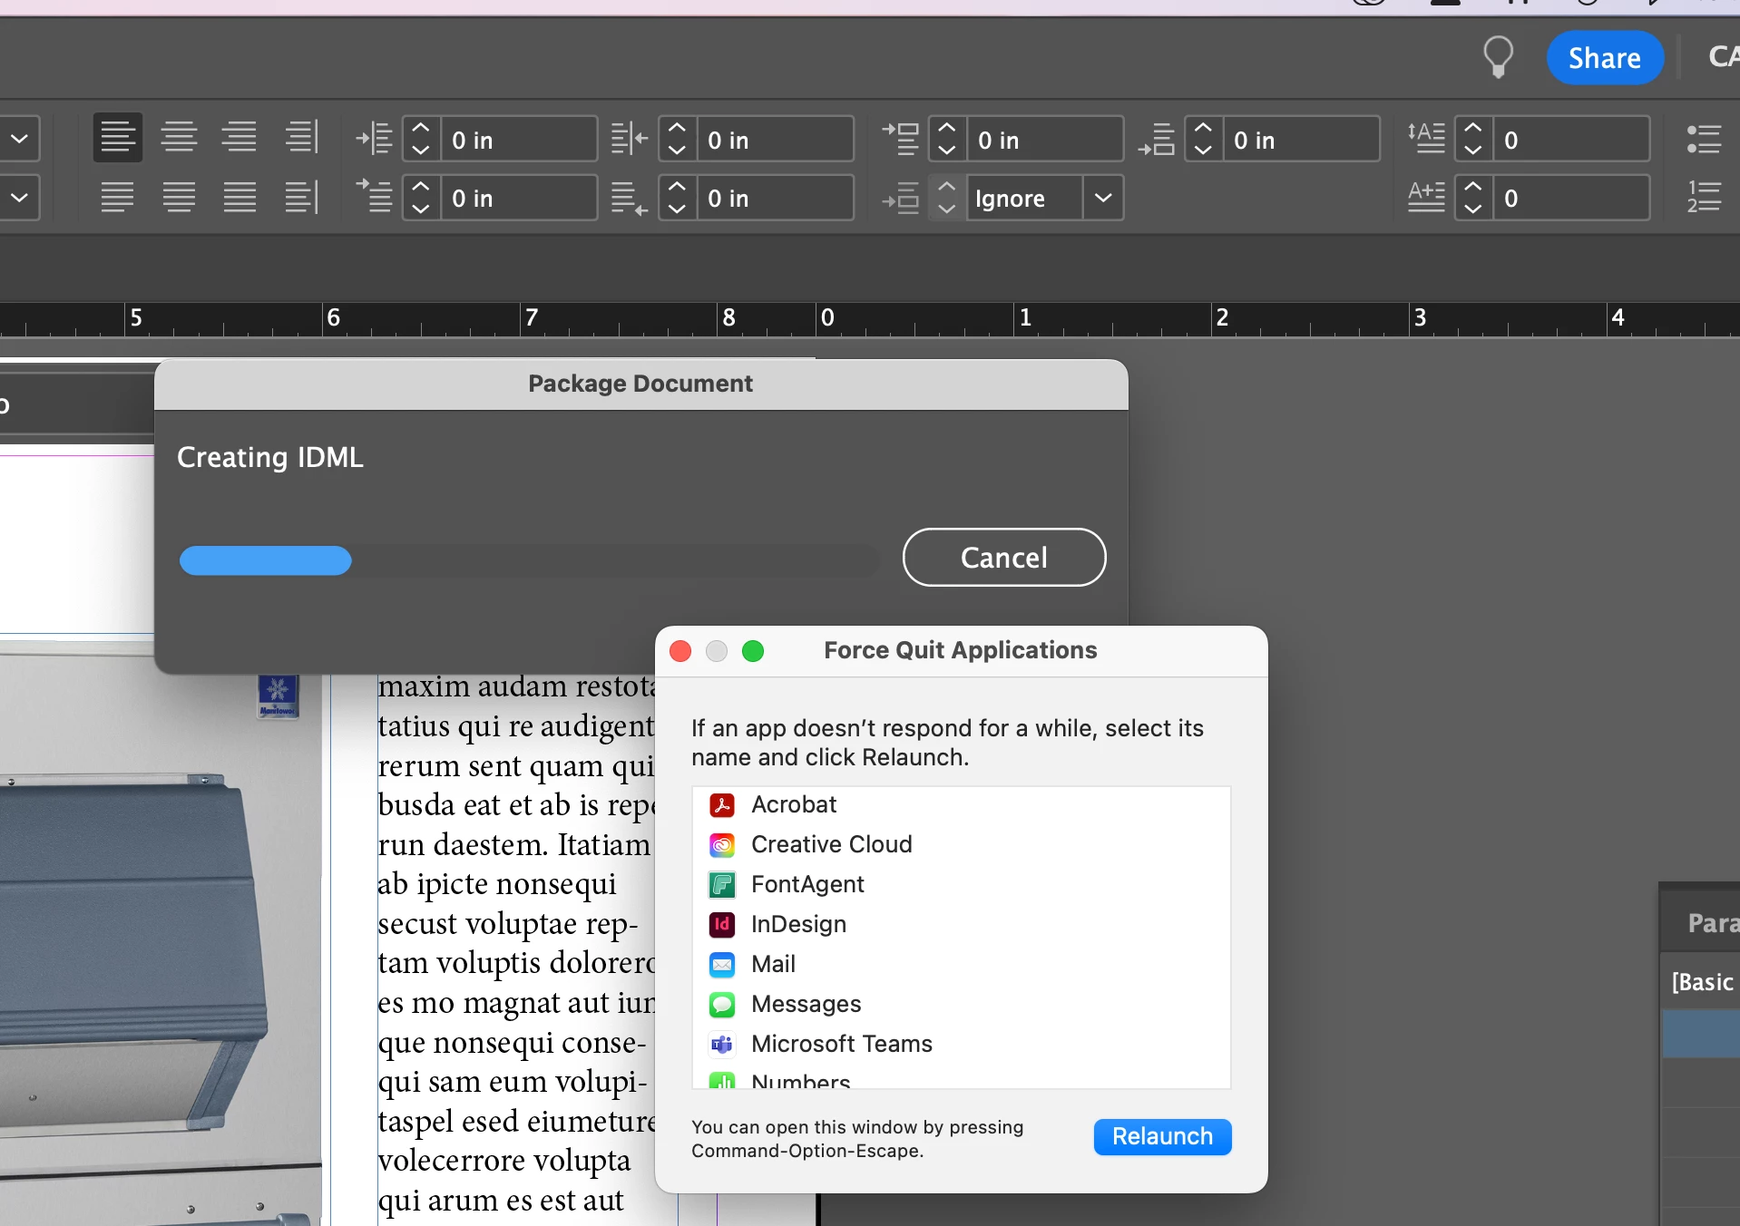Click the Space After value field
This screenshot has width=1740, height=1226.
tap(1301, 140)
